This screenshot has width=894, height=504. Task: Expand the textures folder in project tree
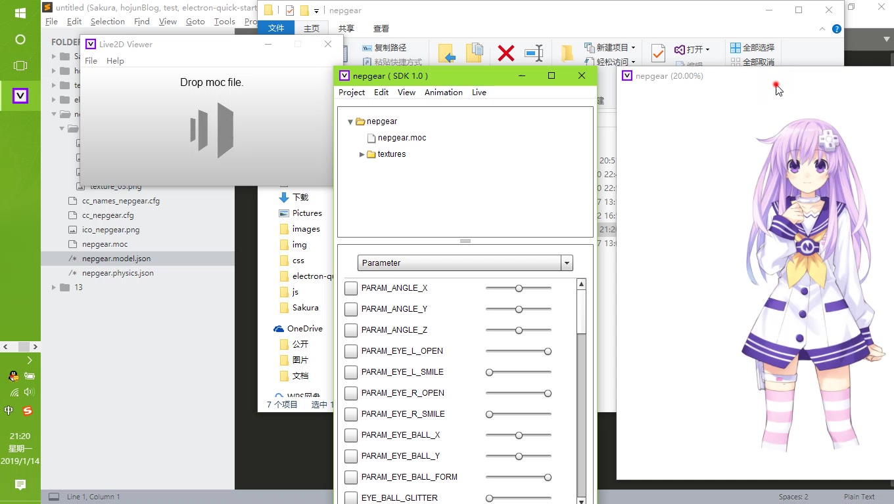[362, 154]
